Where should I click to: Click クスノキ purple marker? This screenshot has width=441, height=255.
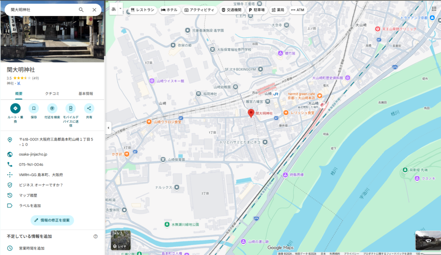tap(417, 178)
